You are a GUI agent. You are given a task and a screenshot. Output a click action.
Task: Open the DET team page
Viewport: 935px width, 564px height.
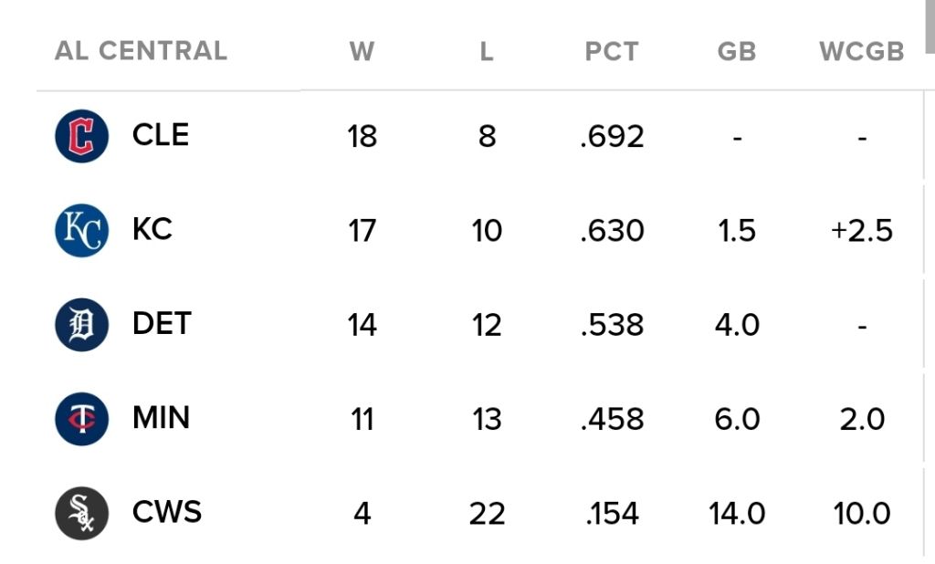click(x=162, y=323)
